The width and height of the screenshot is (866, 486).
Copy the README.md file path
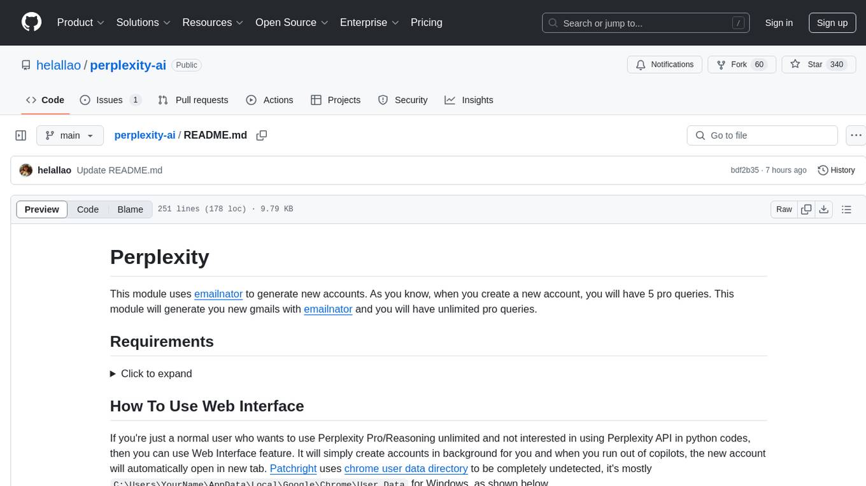[x=261, y=135]
